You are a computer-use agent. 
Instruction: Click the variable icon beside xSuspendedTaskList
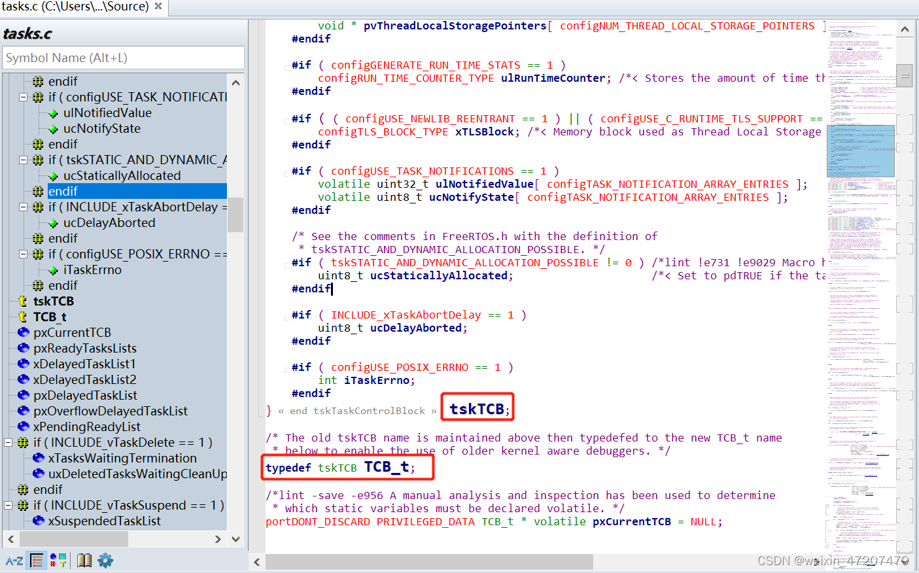click(x=39, y=521)
